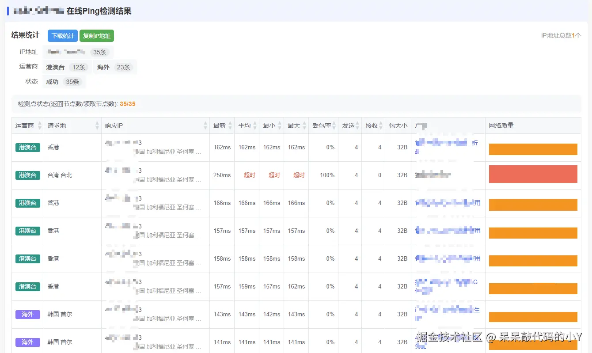This screenshot has height=353, width=592.
Task: Sort by 接收 column arrows
Action: pos(381,125)
